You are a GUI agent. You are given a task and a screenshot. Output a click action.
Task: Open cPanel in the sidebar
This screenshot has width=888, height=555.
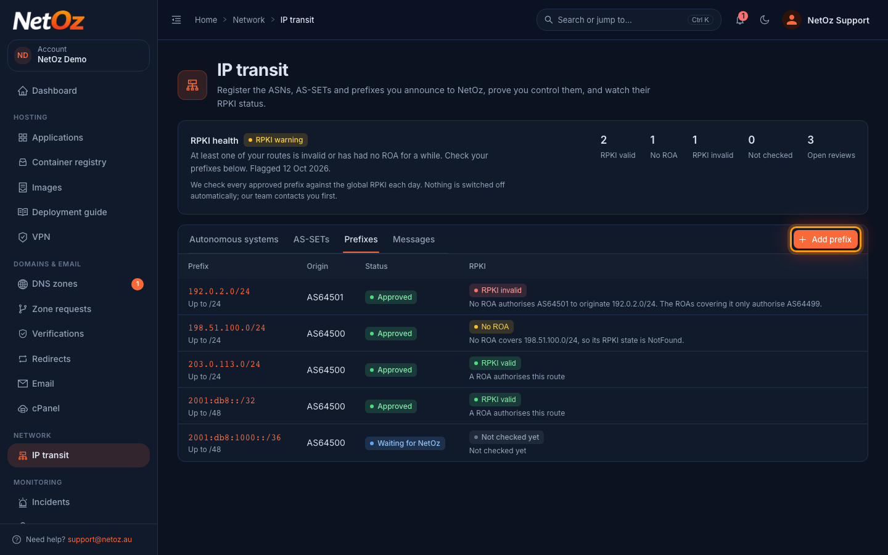click(x=78, y=408)
